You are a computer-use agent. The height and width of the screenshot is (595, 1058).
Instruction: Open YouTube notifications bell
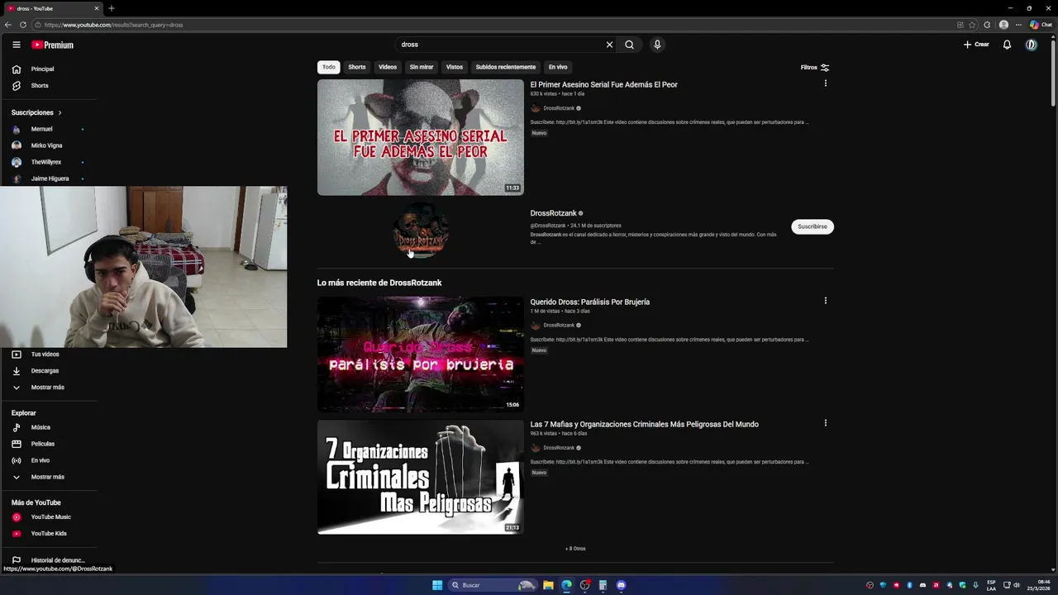pyautogui.click(x=1007, y=45)
